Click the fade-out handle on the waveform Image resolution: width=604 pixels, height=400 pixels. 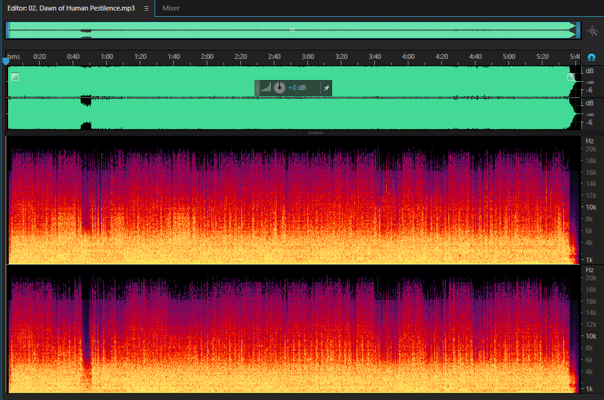tap(571, 77)
